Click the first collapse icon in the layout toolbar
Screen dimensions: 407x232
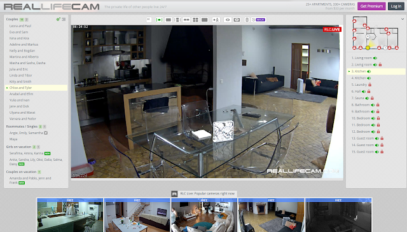(149, 20)
